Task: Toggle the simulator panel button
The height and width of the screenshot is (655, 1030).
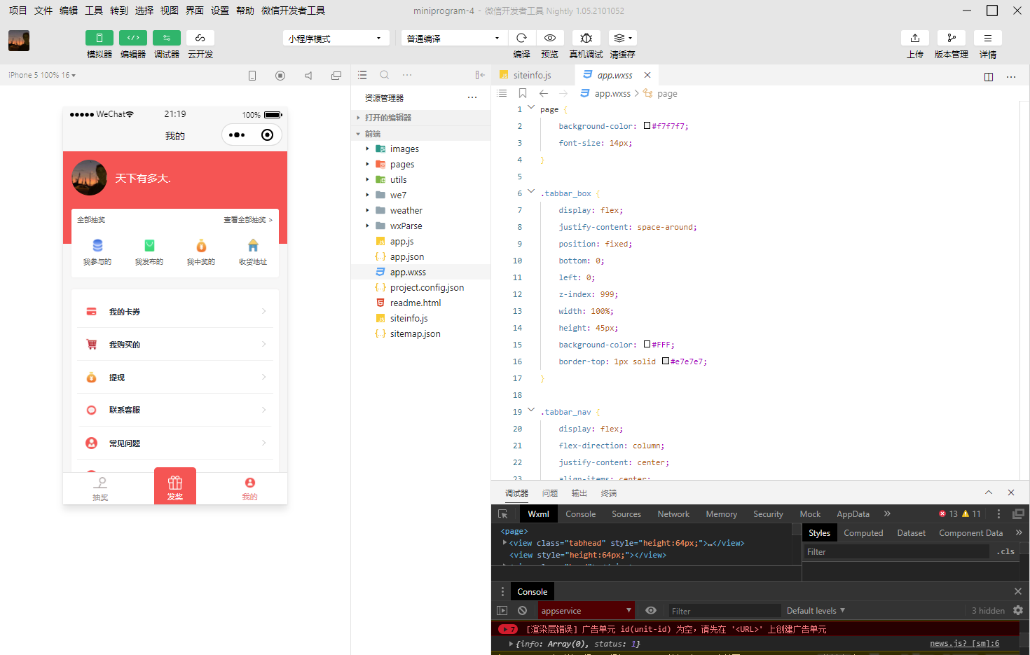Action: point(99,38)
